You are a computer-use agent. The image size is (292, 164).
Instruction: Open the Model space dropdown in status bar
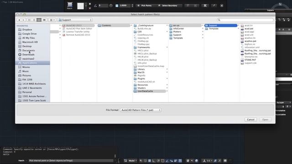[133, 161]
